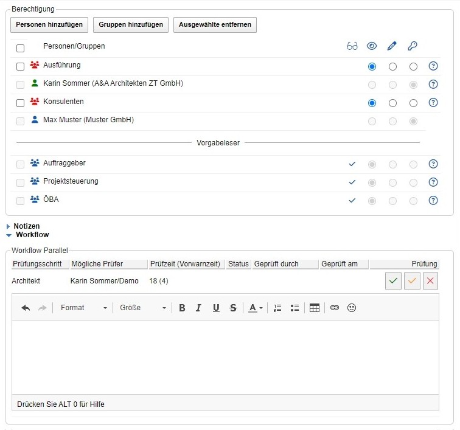Insert a table in editor
Screen dimensions: 460x430
[315, 308]
